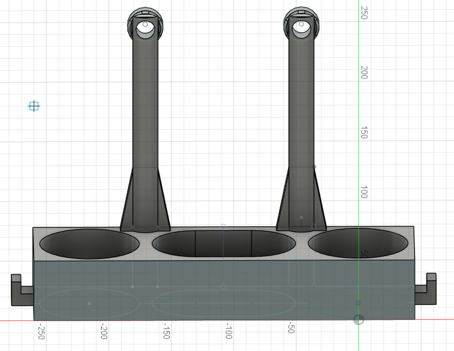Select the origin point at axis intersection

click(359, 320)
